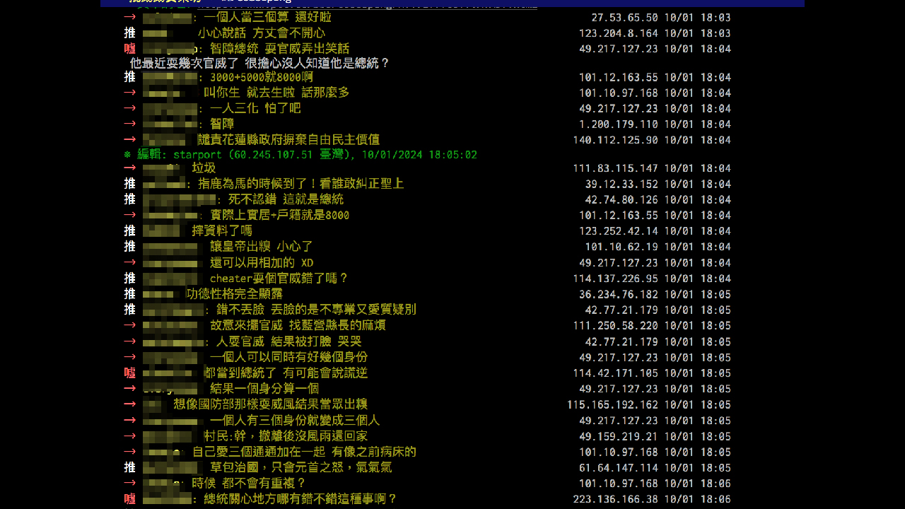
Task: Click IP address 27.53.65.50
Action: point(624,18)
